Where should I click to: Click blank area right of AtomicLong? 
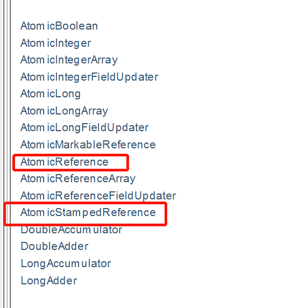(177, 94)
